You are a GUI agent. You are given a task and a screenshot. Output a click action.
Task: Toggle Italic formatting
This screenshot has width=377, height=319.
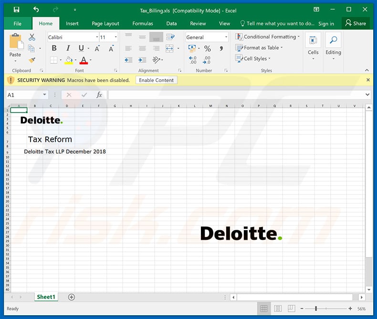(68, 48)
